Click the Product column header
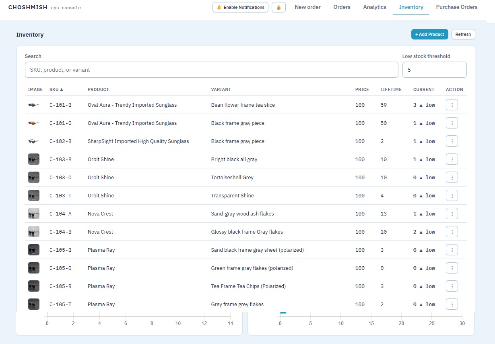This screenshot has height=344, width=495. (98, 89)
